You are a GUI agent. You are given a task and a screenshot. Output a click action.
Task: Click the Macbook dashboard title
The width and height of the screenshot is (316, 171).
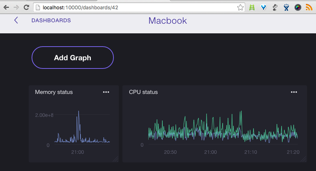tap(168, 20)
